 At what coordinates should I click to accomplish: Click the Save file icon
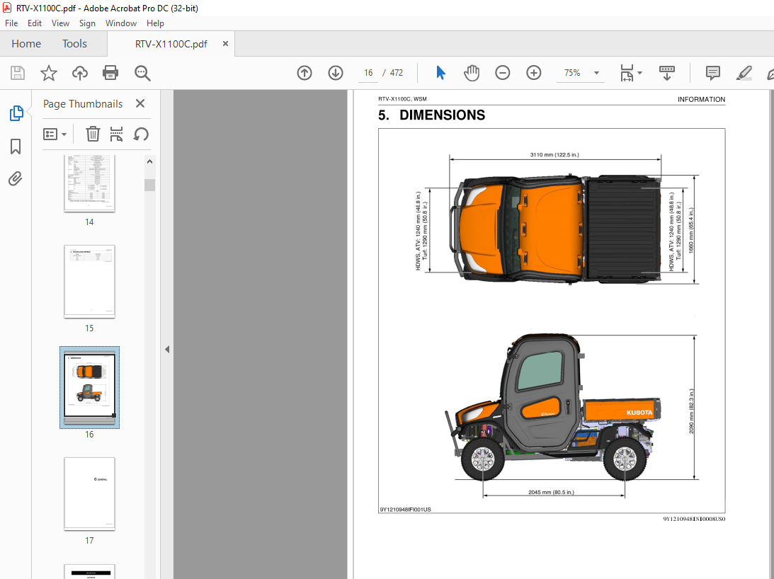click(18, 73)
